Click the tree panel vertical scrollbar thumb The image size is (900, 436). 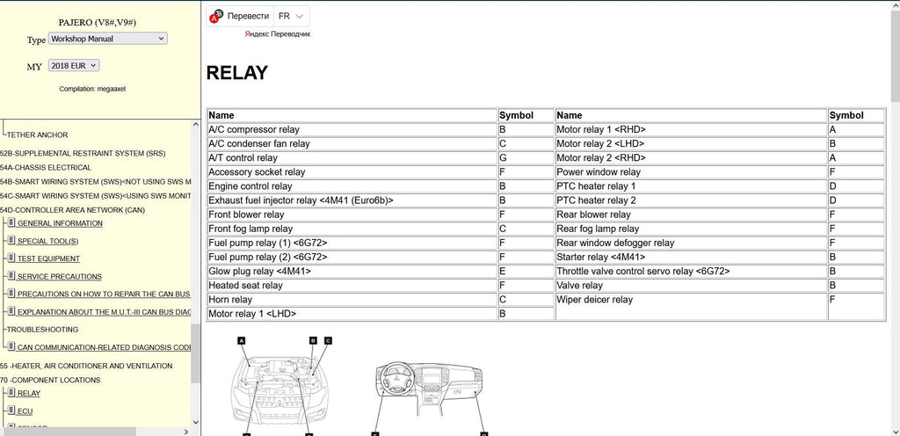pyautogui.click(x=196, y=352)
